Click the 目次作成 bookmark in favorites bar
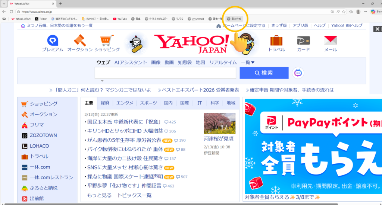 click(x=234, y=19)
